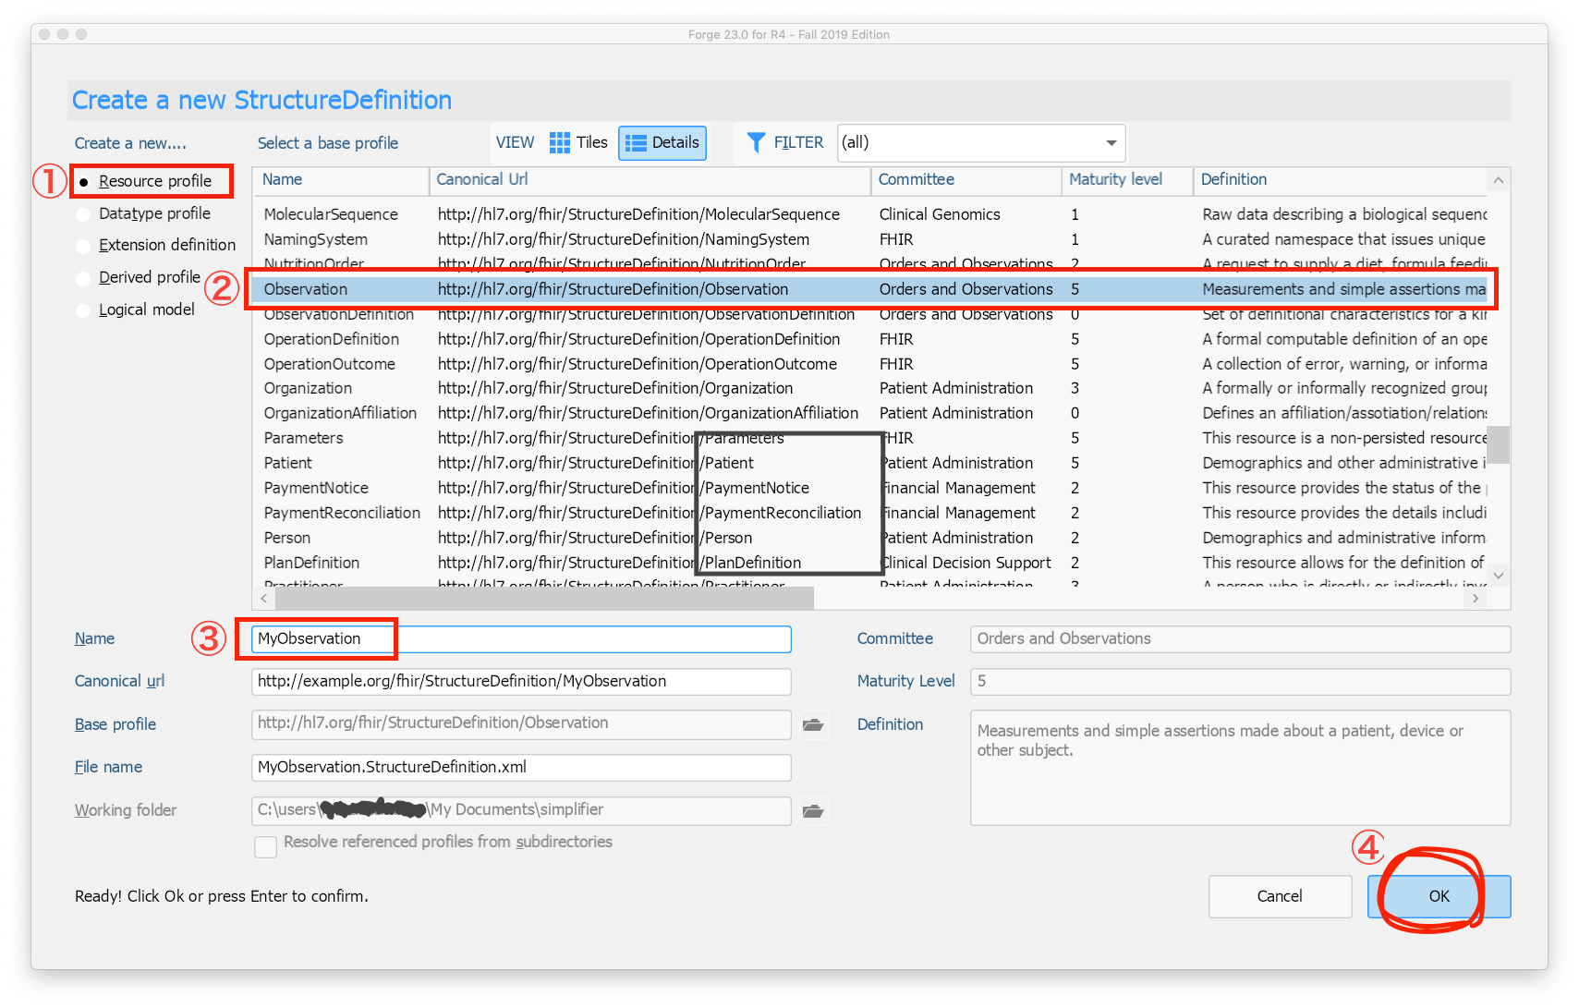Select the NamingSystem row
Screen dimensions: 1579x1008
(870, 239)
